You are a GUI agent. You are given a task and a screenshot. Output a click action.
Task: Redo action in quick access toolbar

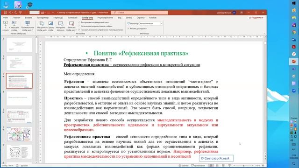point(16,13)
